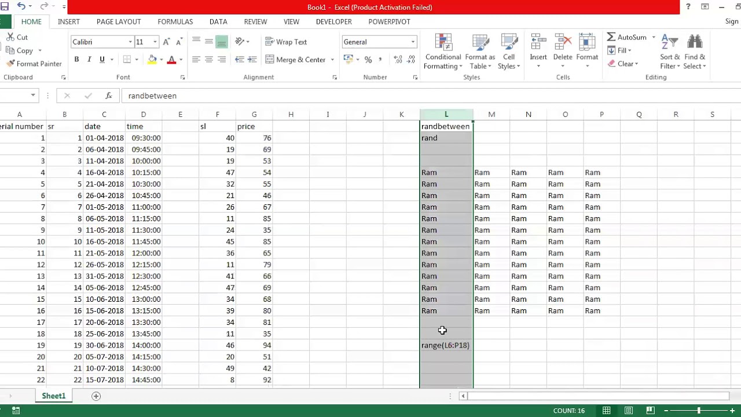Toggle center horizontal alignment

coord(209,60)
